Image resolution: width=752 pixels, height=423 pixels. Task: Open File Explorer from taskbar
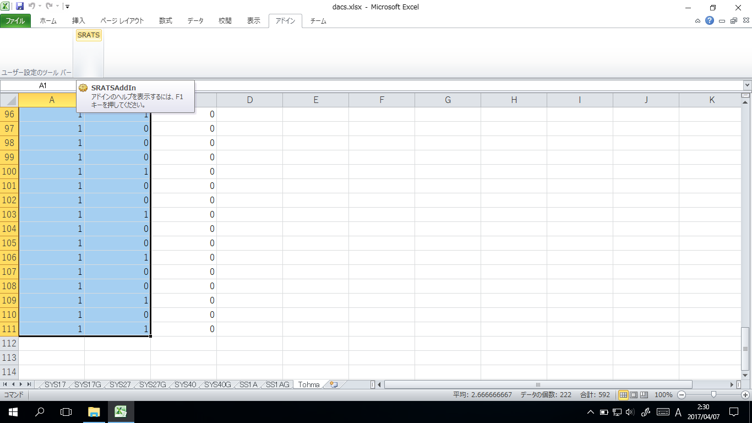[x=94, y=411]
